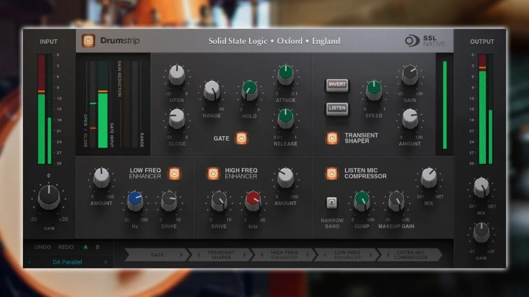Click the Transient Shaper green level meter
This screenshot has height=297, width=529.
(445, 105)
